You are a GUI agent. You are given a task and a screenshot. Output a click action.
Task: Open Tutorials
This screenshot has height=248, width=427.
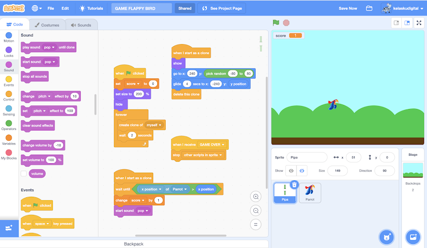(91, 8)
